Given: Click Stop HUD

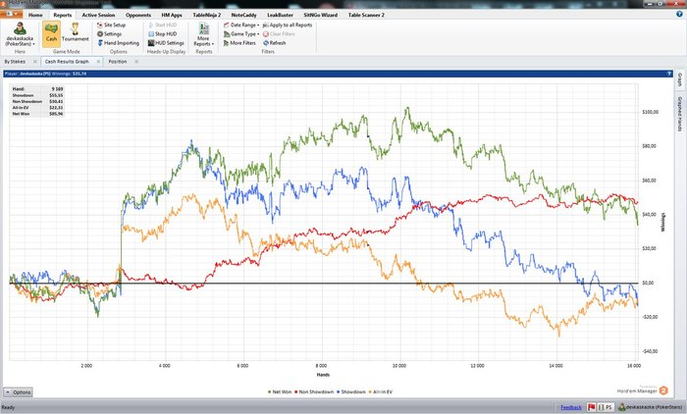Looking at the screenshot, I should pos(163,33).
